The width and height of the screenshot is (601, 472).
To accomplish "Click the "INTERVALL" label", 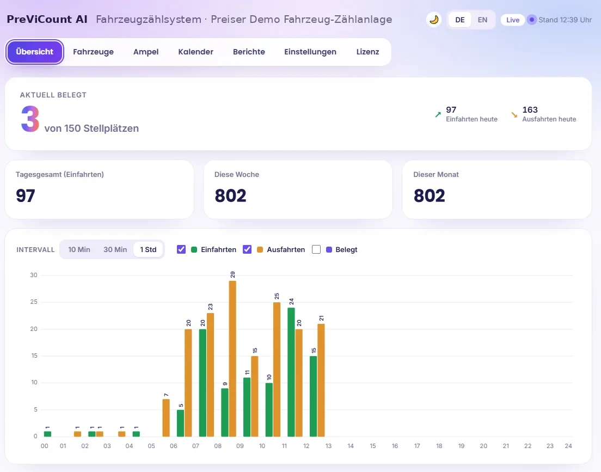I will point(35,250).
